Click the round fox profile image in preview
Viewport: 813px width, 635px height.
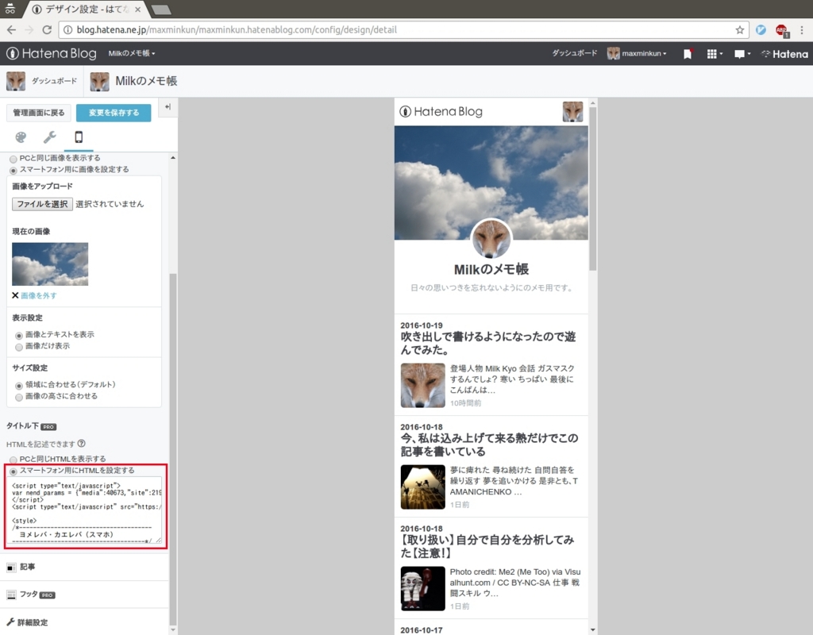tap(491, 239)
